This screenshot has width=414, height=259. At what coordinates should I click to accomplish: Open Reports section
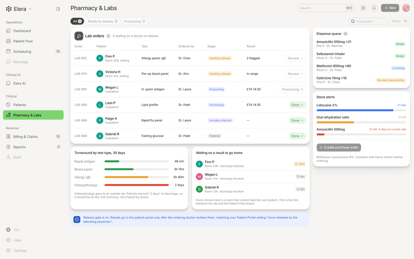(33, 147)
